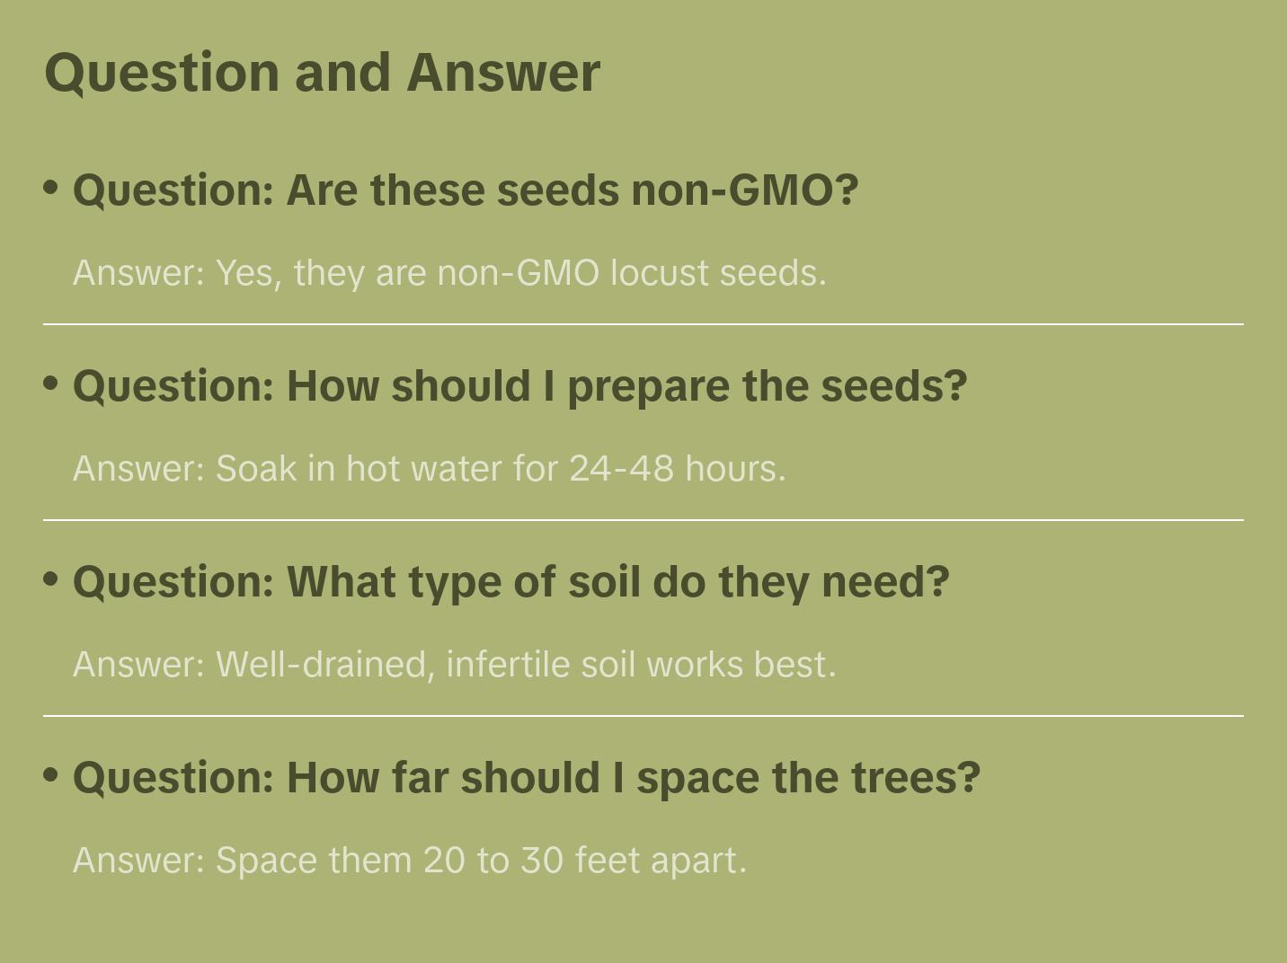Click the bullet beside the seed preparation question

point(51,383)
